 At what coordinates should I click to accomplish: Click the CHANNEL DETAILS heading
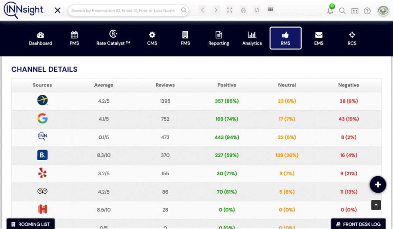[44, 69]
